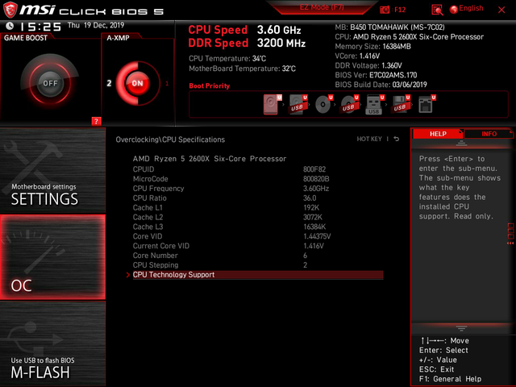
Task: Select the USB key boot device
Action: (x=374, y=104)
